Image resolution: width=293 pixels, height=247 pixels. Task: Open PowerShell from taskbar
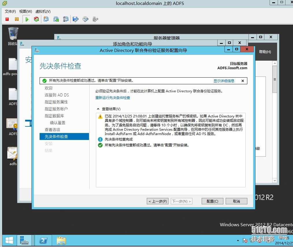[x=43, y=240]
